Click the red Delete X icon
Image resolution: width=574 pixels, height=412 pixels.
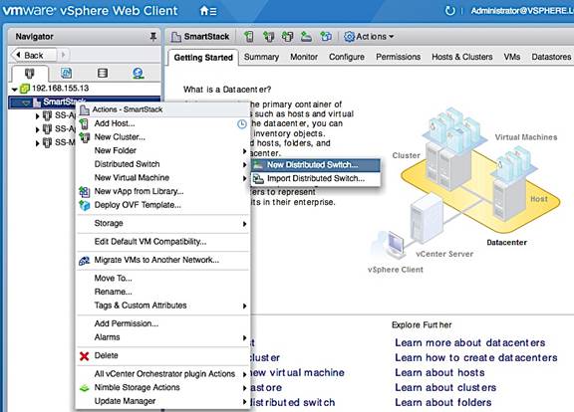84,355
